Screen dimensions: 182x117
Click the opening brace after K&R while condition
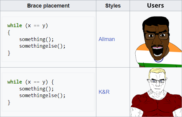point(52,82)
